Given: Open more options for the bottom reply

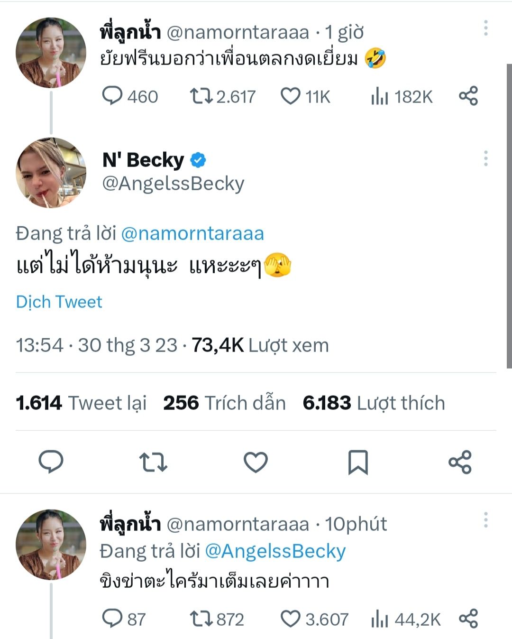Looking at the screenshot, I should (485, 520).
